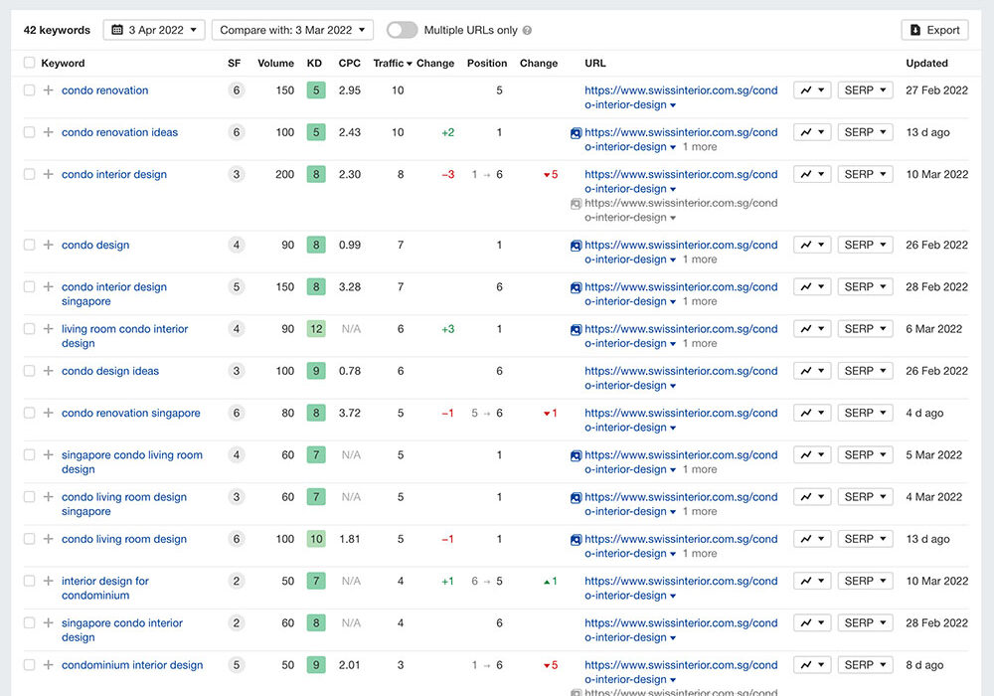
Task: Sort by the Traffic column header
Action: (392, 63)
